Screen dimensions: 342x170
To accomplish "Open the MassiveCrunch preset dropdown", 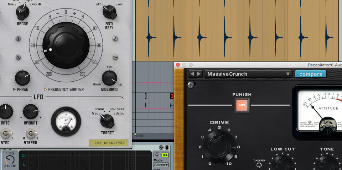I will (x=248, y=74).
